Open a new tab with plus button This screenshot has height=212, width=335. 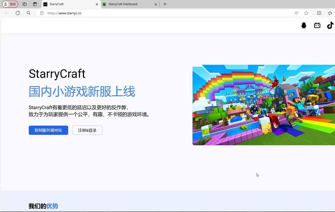[x=165, y=4]
